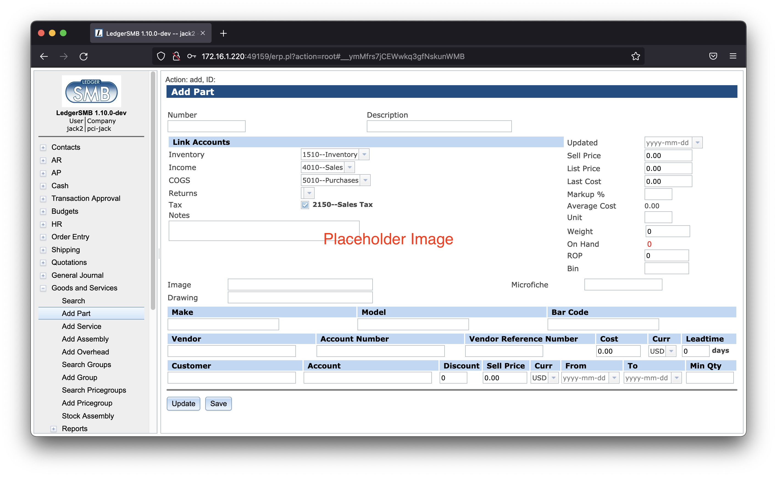The image size is (777, 477).
Task: Open the Updated date picker dropdown
Action: [697, 143]
